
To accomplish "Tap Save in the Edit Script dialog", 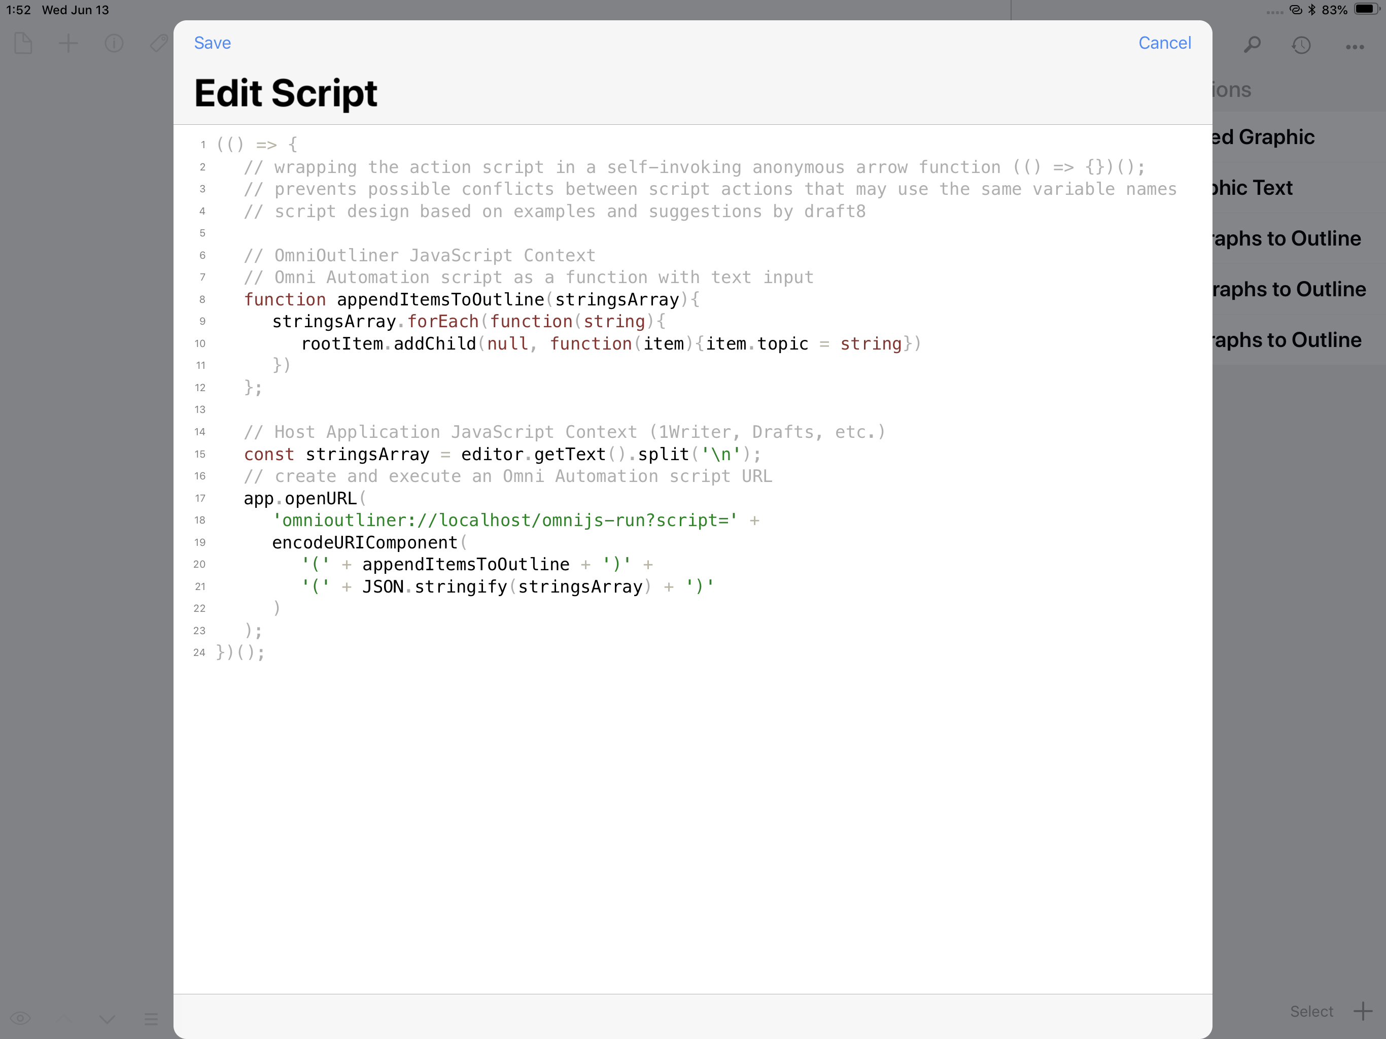I will point(213,43).
